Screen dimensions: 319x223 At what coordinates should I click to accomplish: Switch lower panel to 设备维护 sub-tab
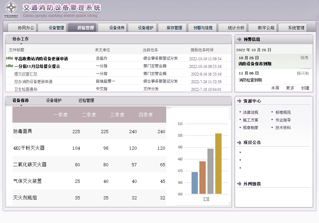click(x=54, y=100)
